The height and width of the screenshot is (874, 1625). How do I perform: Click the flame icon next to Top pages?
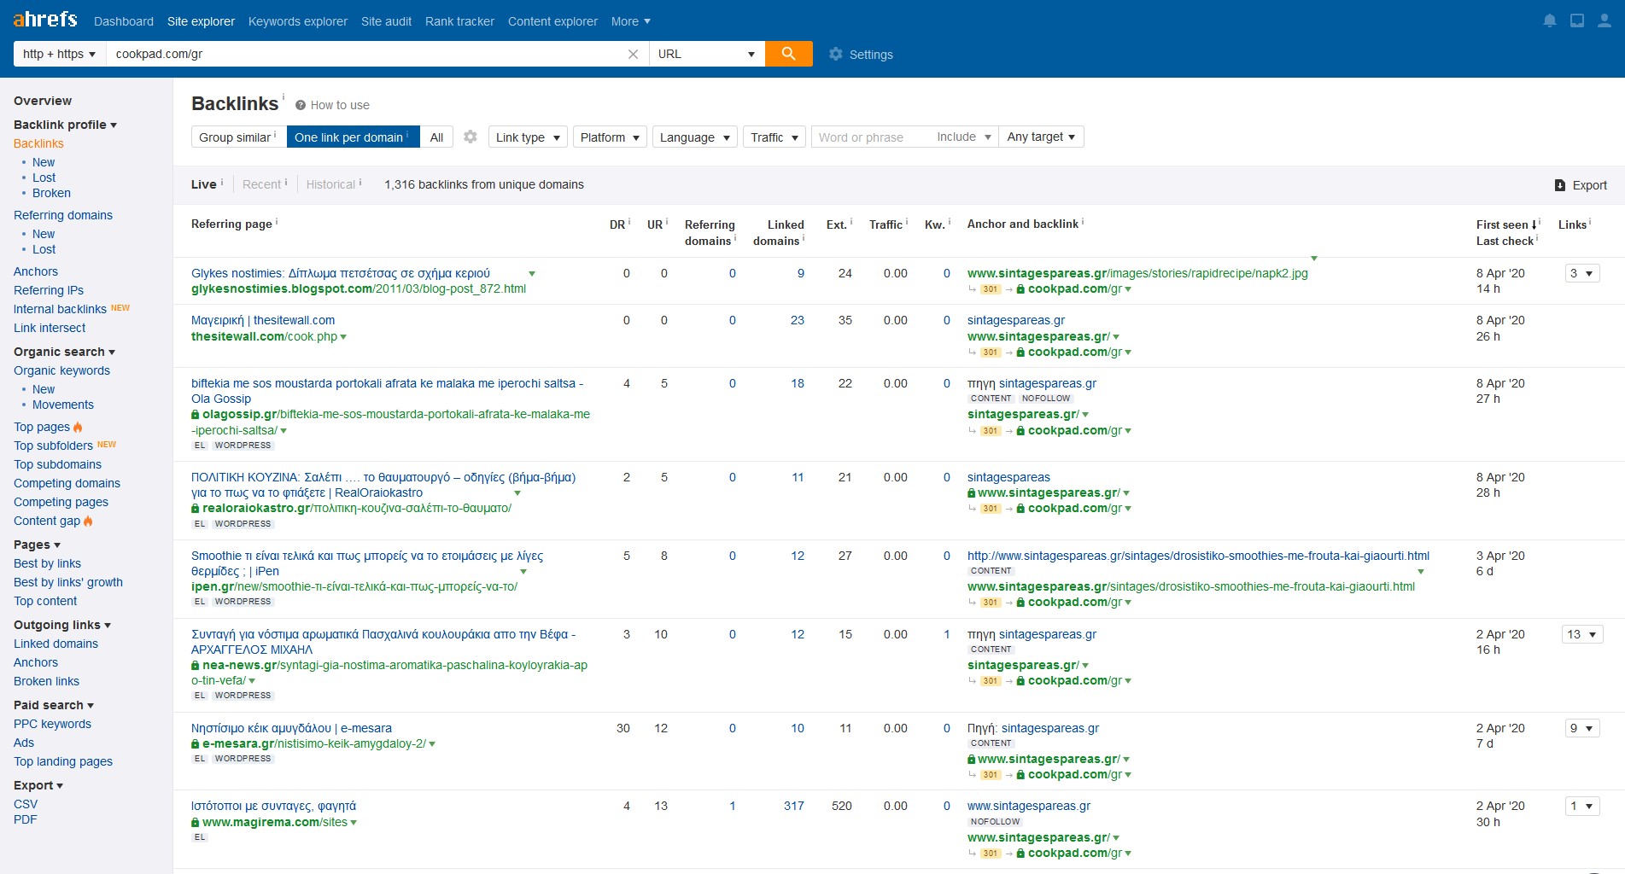79,427
